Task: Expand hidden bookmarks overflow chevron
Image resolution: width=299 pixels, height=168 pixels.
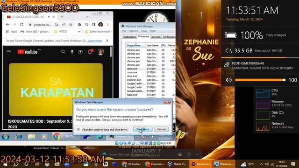Action: tap(79, 32)
